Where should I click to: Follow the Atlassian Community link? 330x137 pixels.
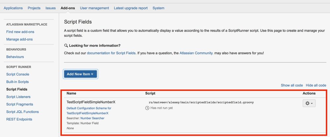tap(196, 53)
